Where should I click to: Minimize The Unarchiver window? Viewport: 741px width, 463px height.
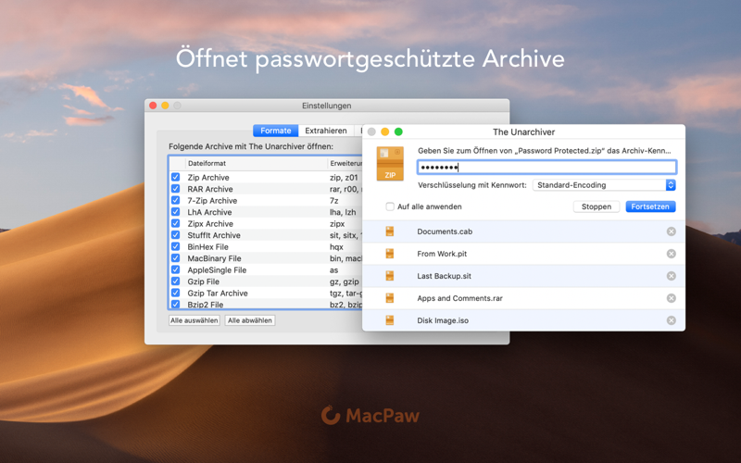pos(384,131)
